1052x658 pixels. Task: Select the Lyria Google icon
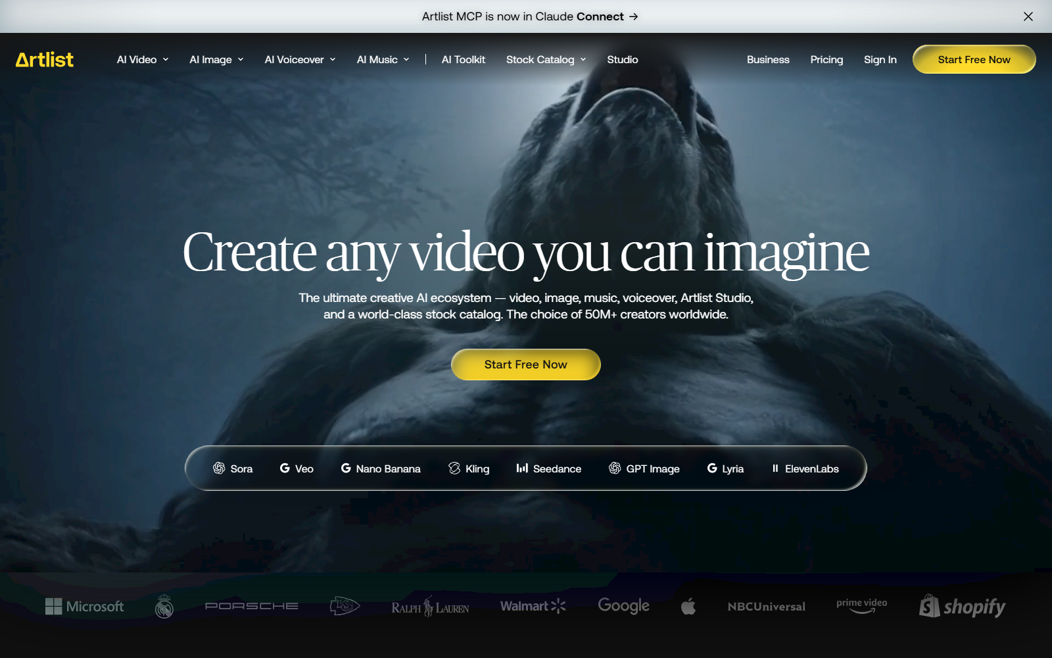[x=712, y=468]
